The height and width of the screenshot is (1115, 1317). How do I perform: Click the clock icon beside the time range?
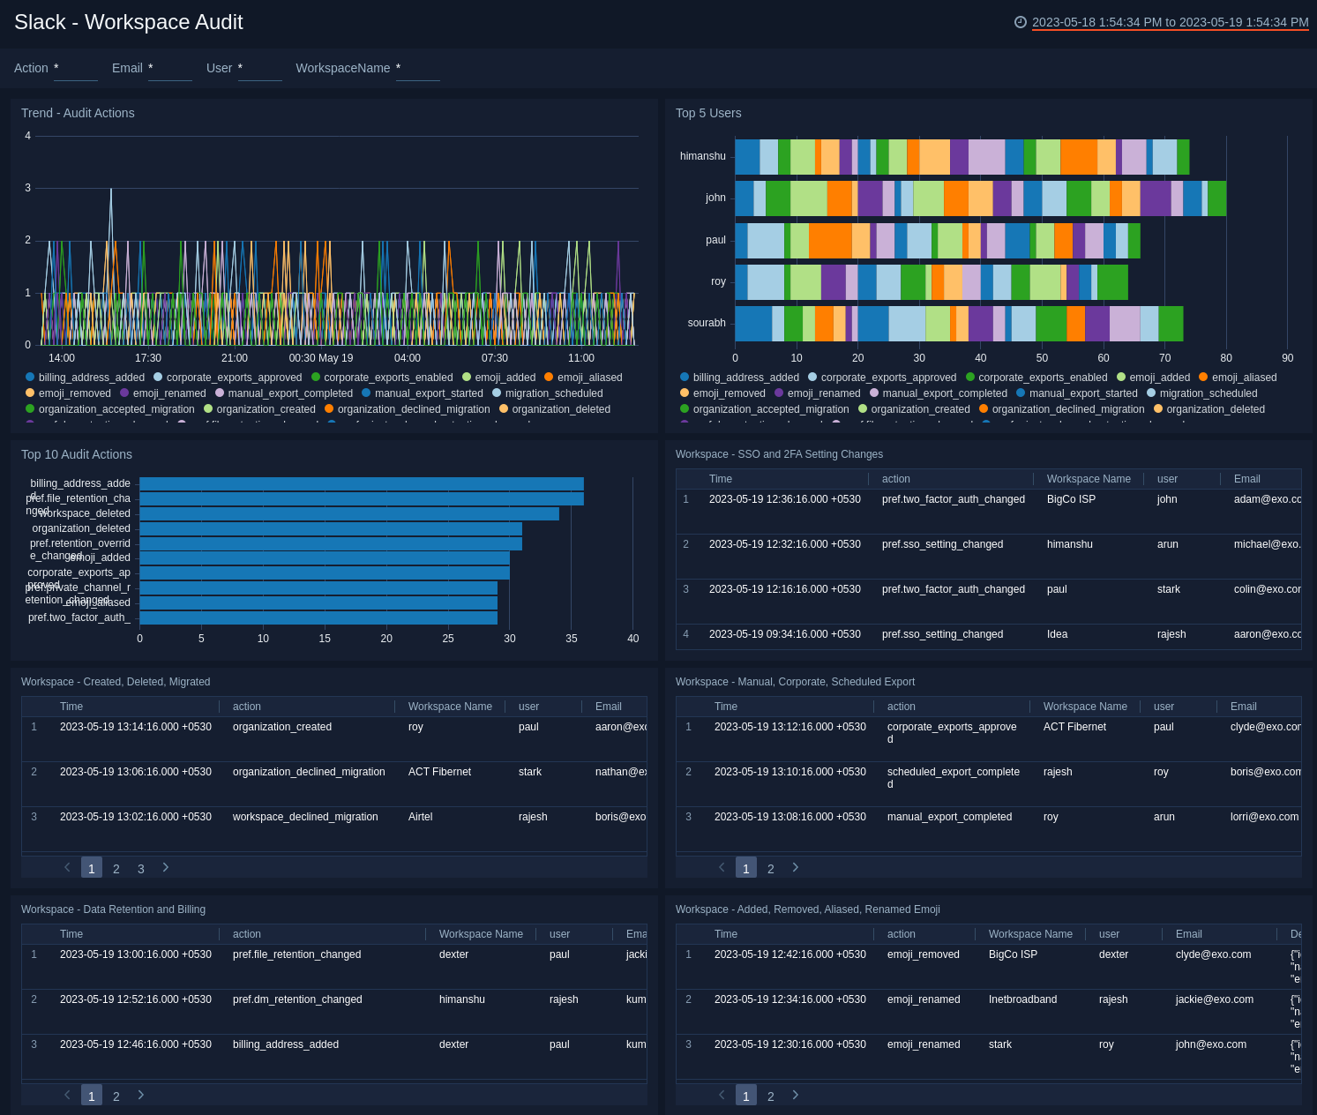tap(1021, 23)
